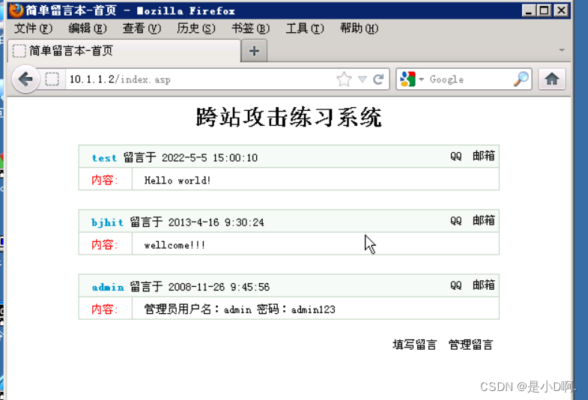Maximize the Firefox window

[544, 10]
